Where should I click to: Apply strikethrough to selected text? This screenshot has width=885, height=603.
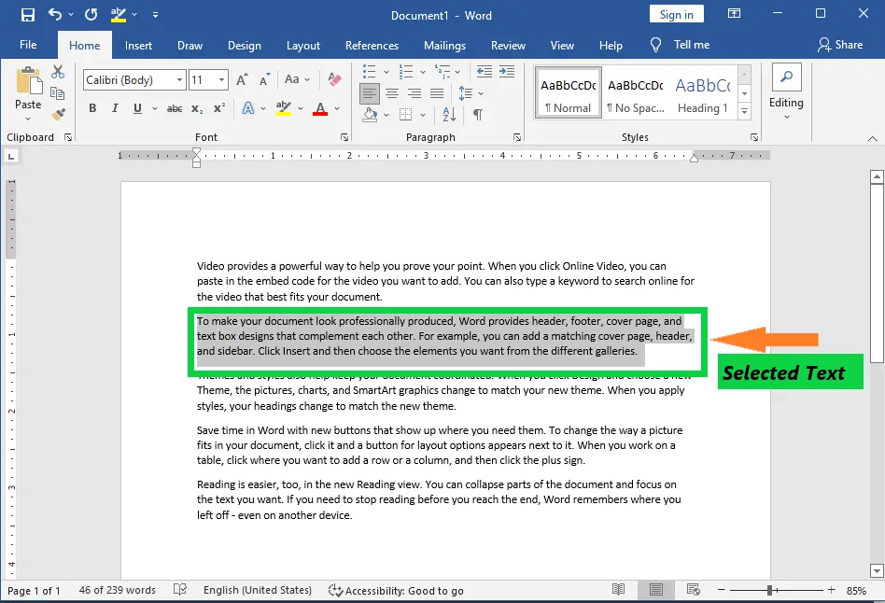173,108
